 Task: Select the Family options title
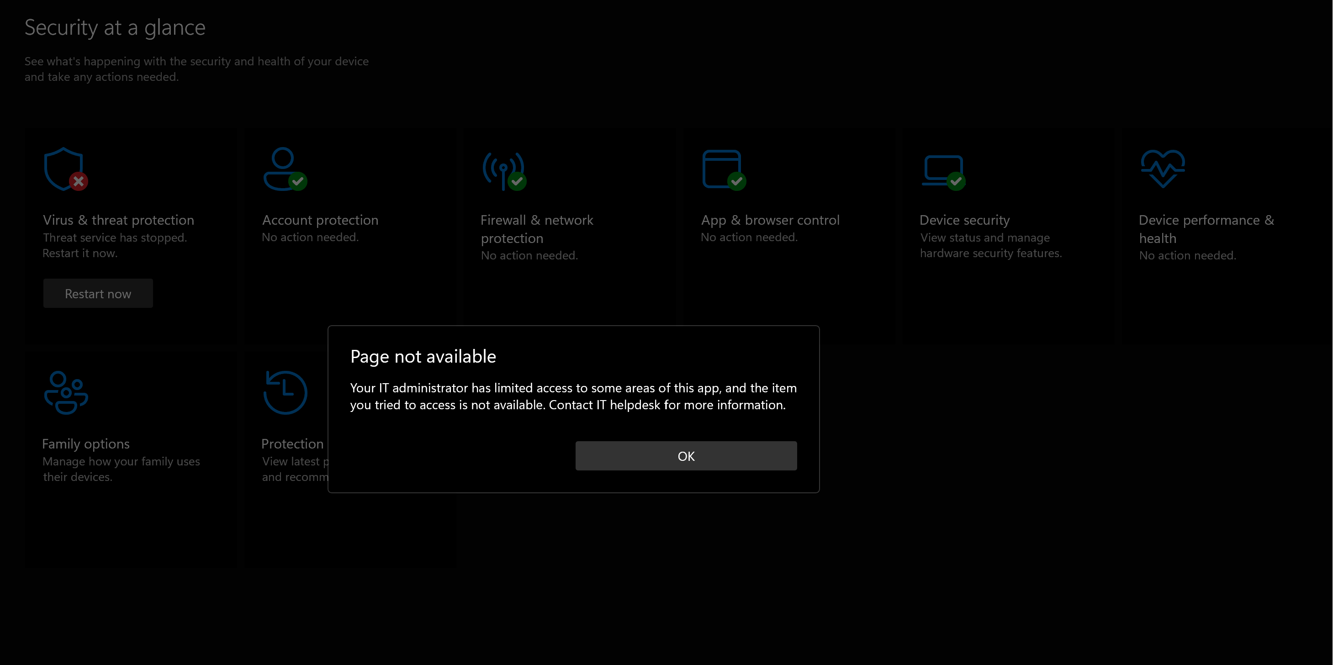pos(86,443)
